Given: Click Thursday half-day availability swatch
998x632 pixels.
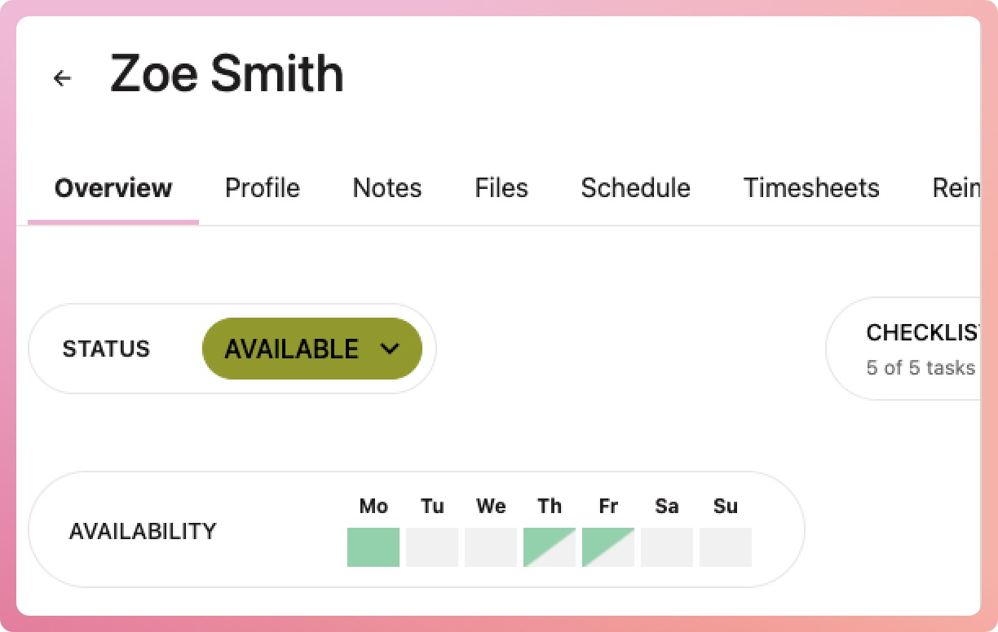Looking at the screenshot, I should pos(550,547).
